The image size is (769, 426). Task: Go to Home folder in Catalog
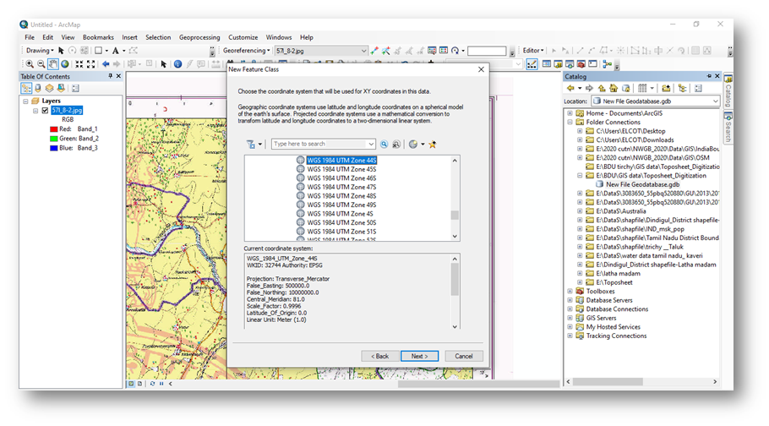pyautogui.click(x=614, y=89)
